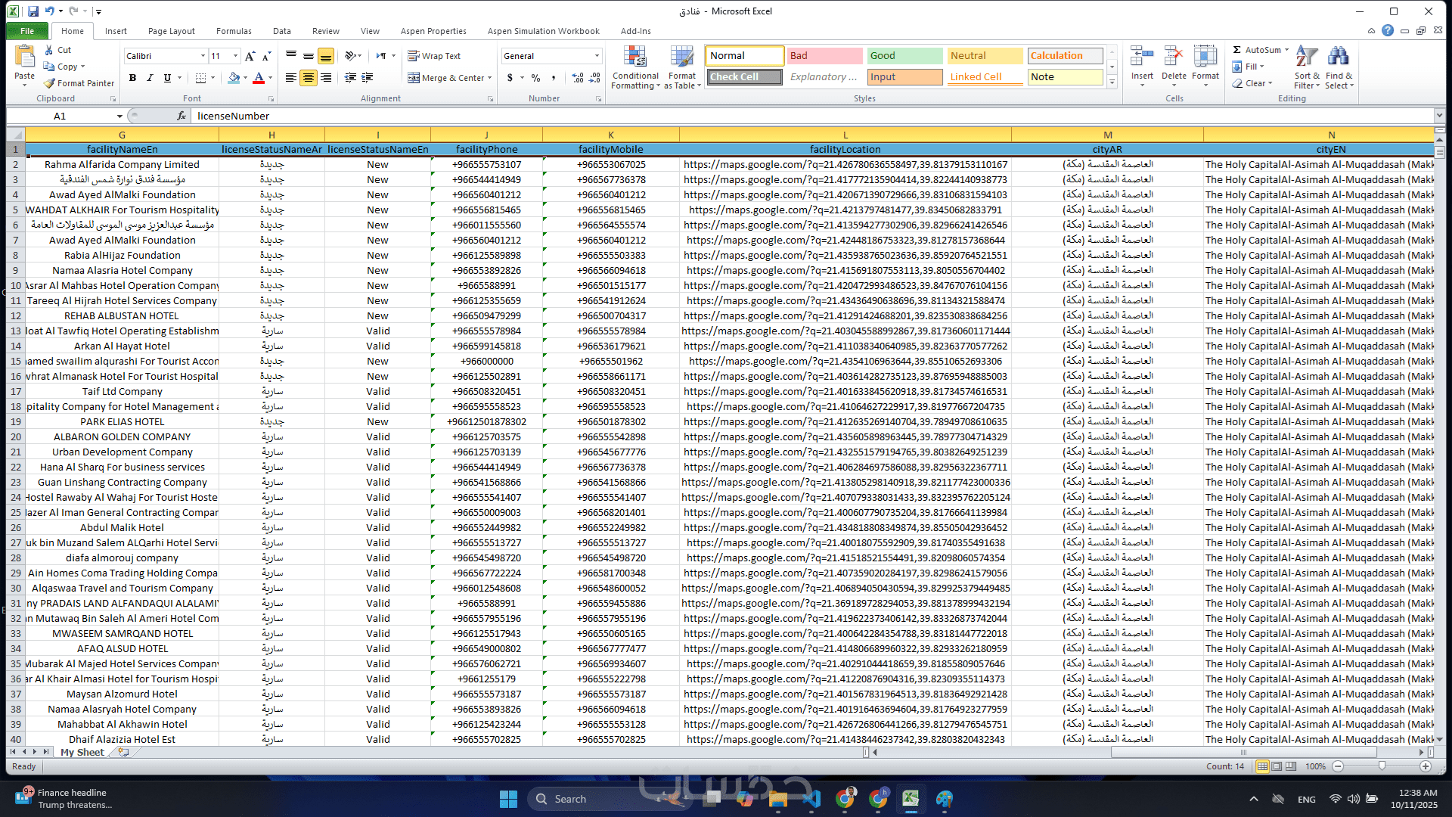Viewport: 1452px width, 817px height.
Task: Open the General number format dropdown
Action: coord(597,56)
